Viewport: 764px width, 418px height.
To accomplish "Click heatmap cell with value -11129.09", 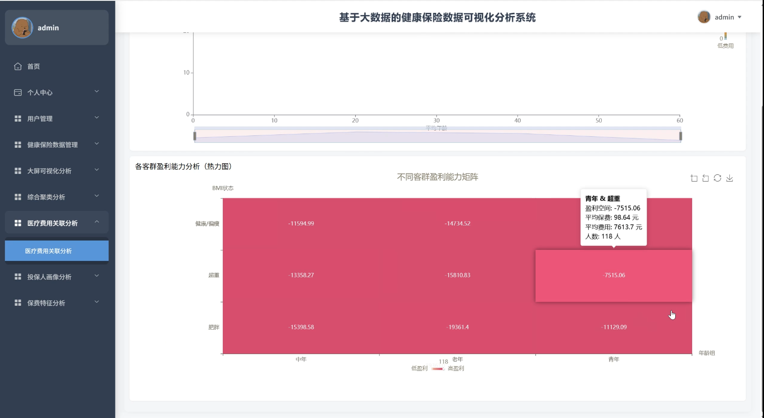I will pyautogui.click(x=614, y=327).
